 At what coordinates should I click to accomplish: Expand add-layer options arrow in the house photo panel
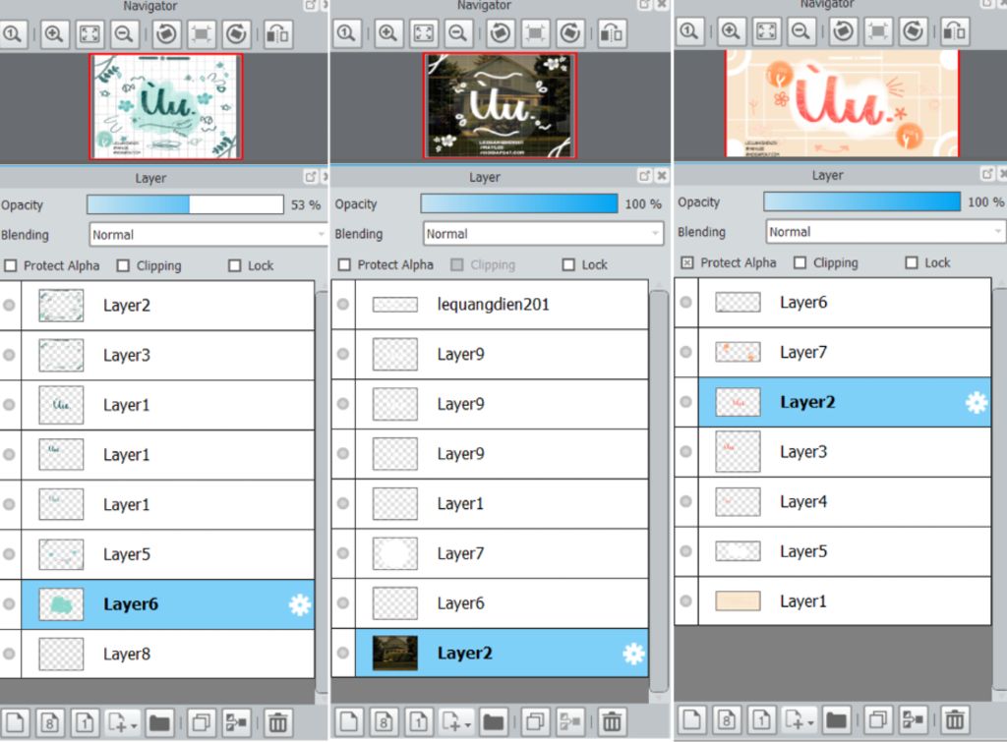point(467,725)
